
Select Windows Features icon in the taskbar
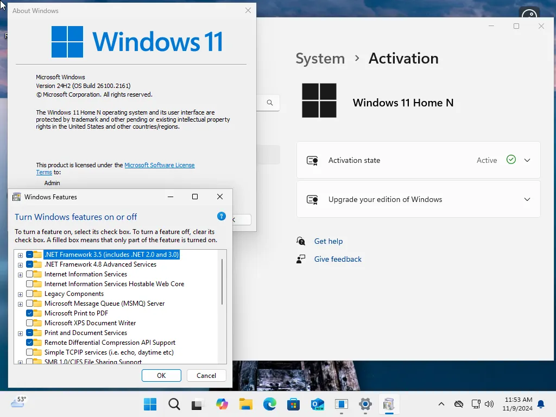click(389, 404)
